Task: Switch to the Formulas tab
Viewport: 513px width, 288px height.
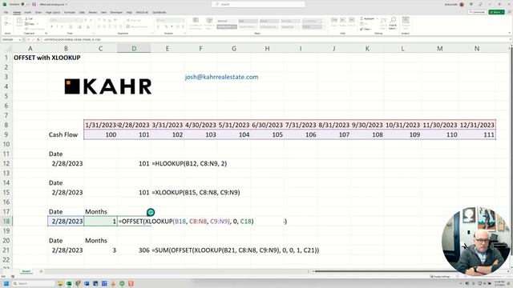Action: pyautogui.click(x=70, y=13)
